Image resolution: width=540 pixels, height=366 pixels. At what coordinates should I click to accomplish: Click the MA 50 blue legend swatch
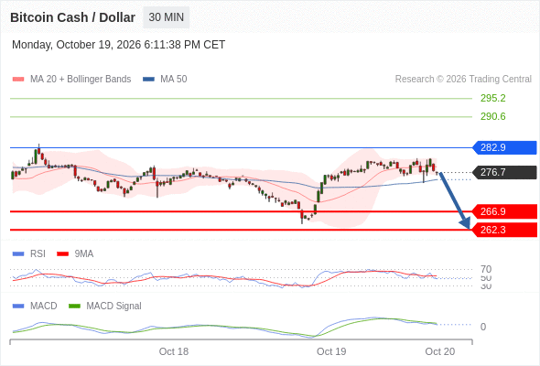click(148, 80)
